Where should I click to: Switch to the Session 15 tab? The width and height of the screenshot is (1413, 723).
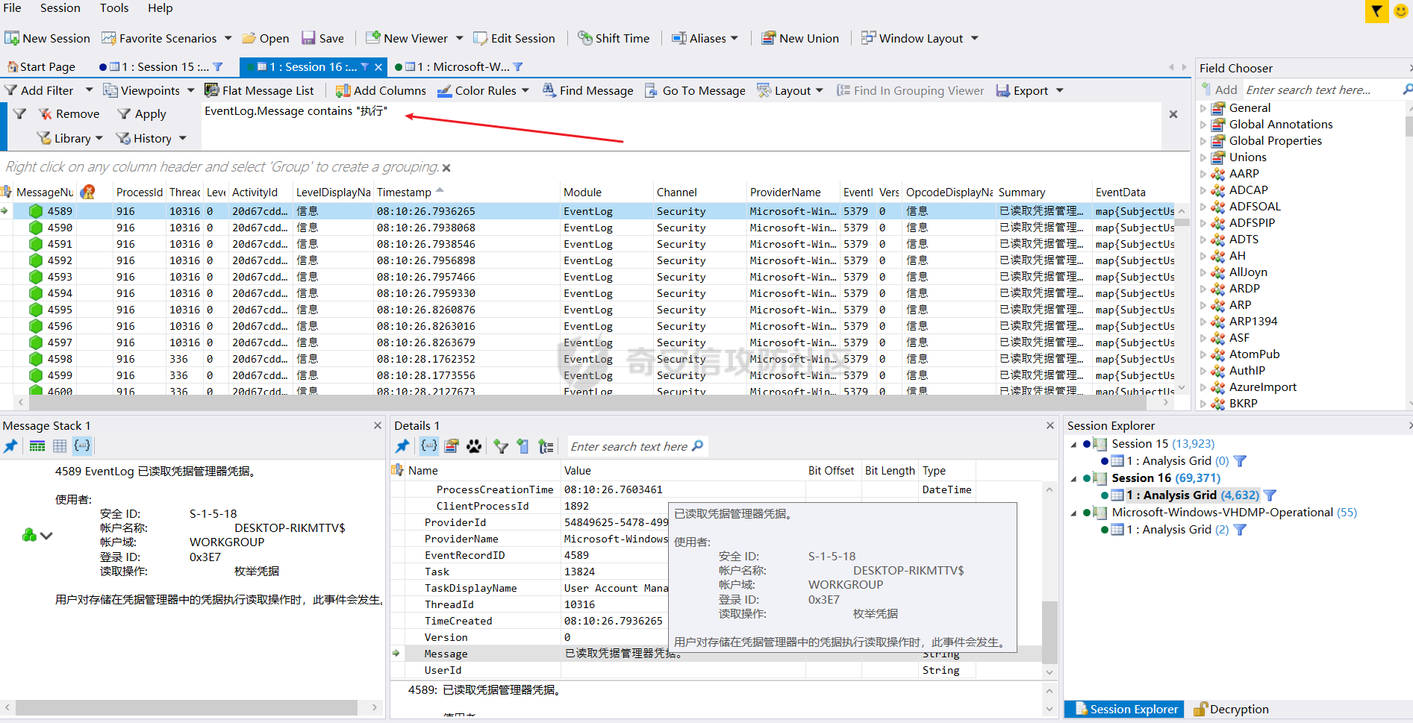coord(165,67)
